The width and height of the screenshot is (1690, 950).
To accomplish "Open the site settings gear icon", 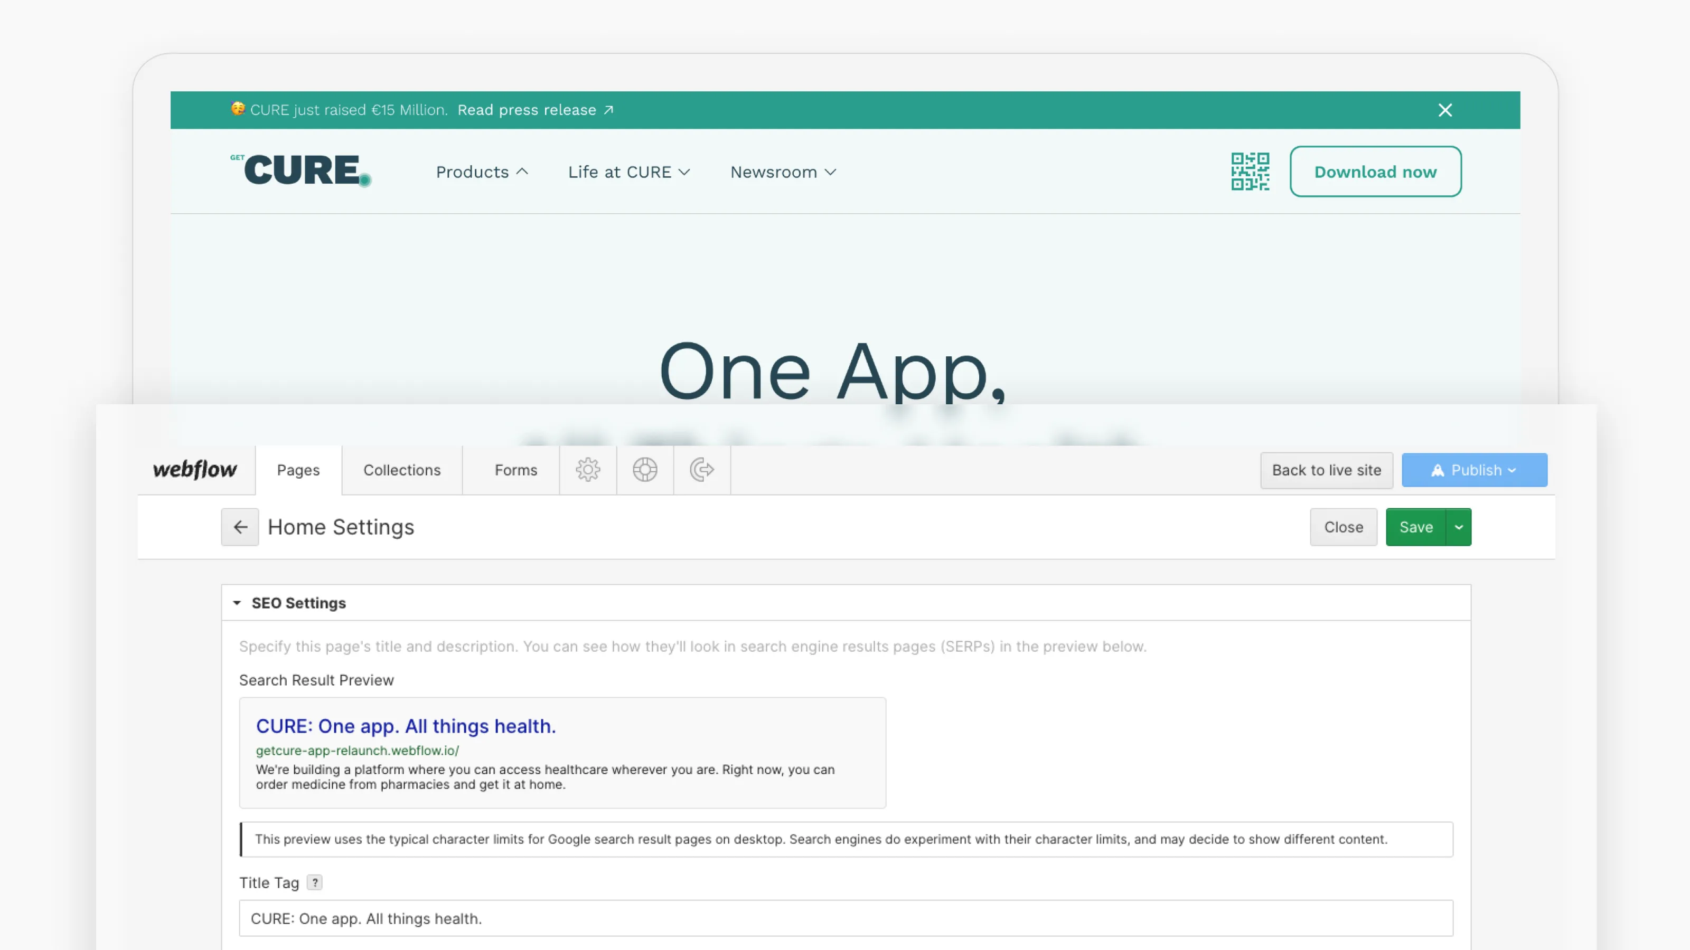I will 588,469.
